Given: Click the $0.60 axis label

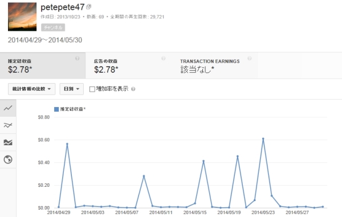Looking at the screenshot, I should pyautogui.click(x=44, y=140).
